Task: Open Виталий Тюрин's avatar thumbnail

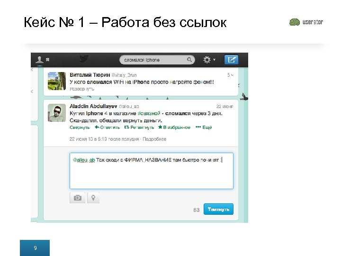Action: (x=57, y=81)
